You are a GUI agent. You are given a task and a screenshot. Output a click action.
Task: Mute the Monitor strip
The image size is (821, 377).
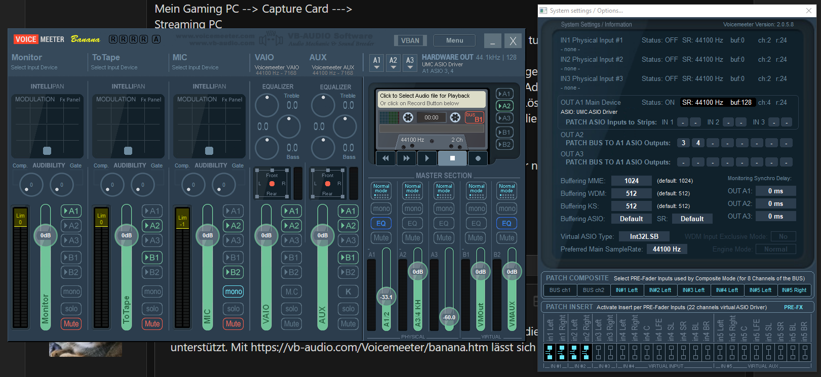click(x=71, y=324)
